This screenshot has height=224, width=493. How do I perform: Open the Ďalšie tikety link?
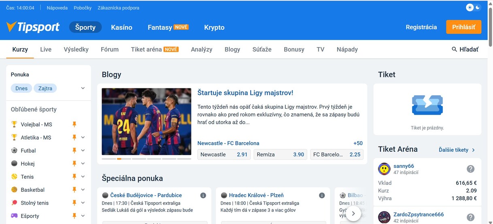(x=457, y=150)
